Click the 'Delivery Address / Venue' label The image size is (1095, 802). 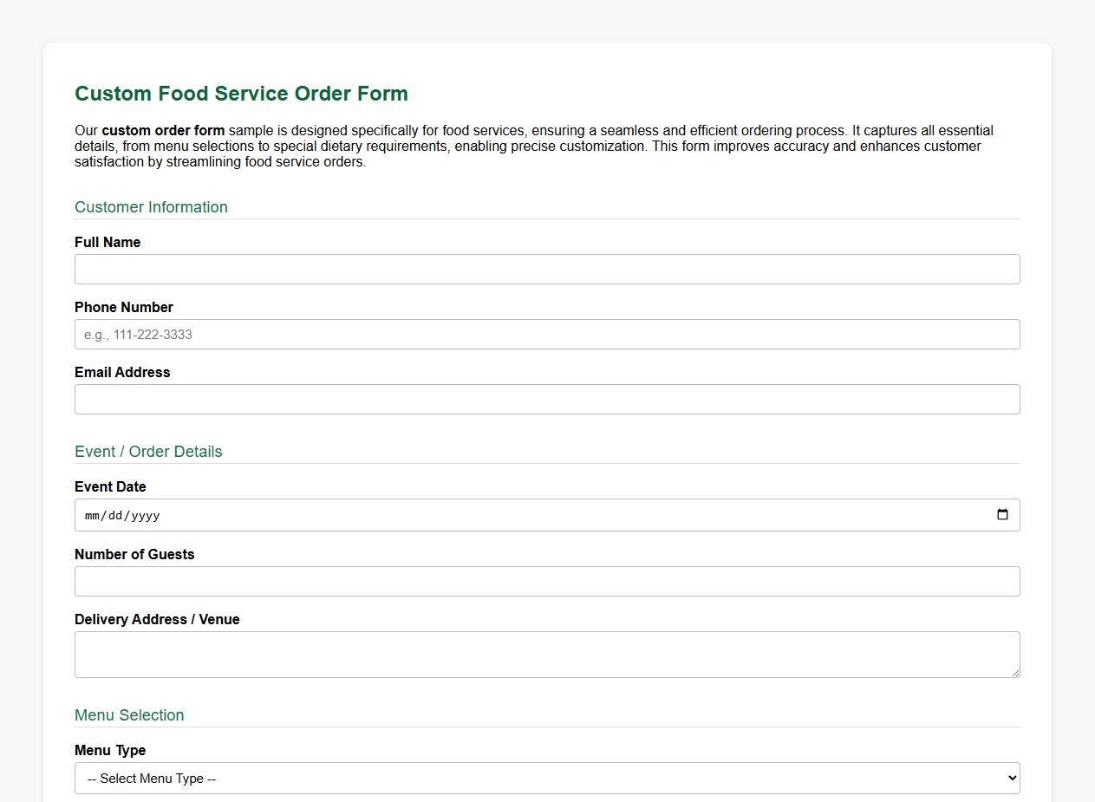coord(157,620)
